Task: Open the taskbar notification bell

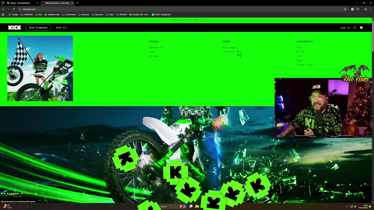Action: pyautogui.click(x=370, y=206)
